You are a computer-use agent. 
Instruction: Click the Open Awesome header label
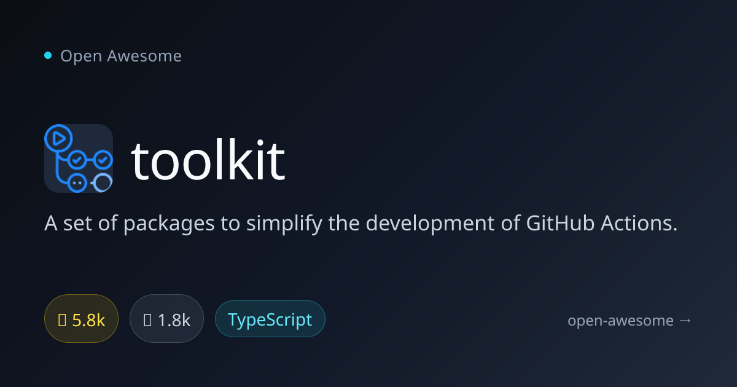click(121, 56)
